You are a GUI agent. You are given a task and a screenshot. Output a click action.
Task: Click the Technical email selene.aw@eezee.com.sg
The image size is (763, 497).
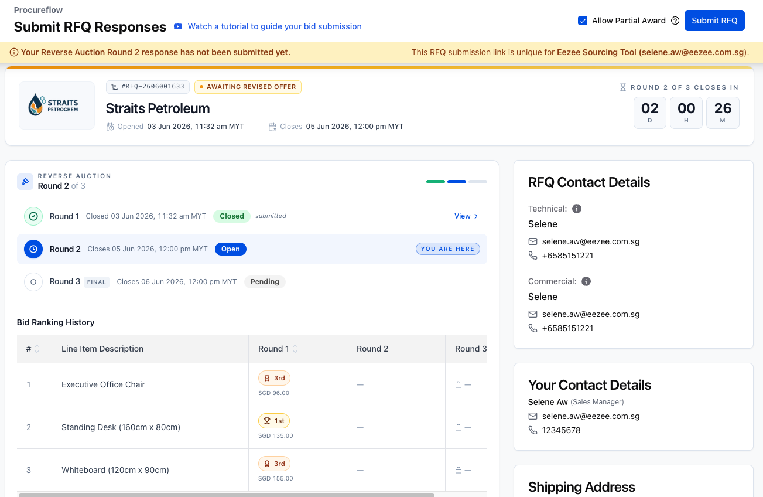click(591, 241)
